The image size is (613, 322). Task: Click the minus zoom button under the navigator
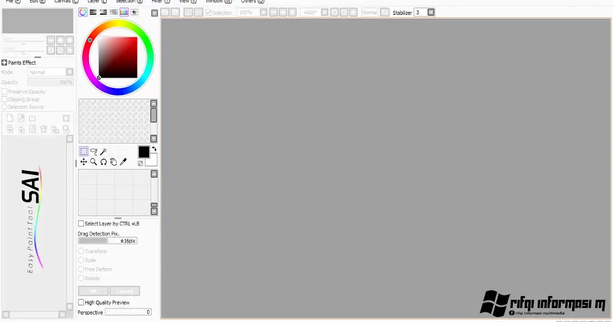pos(51,40)
